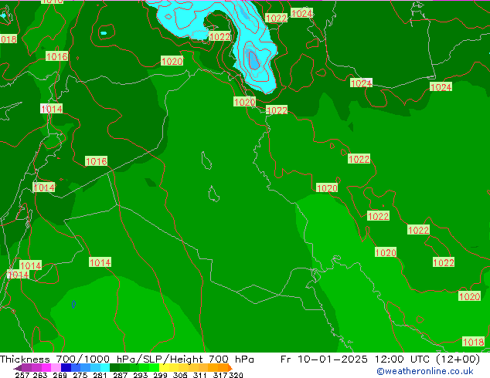Click the legend value "305"
The height and width of the screenshot is (378, 490).
[x=180, y=375]
